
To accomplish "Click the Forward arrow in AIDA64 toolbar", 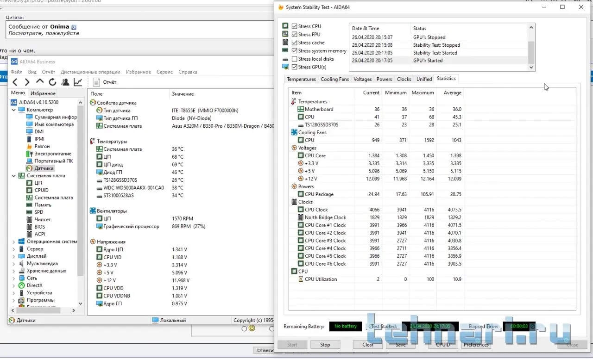I will [27, 82].
